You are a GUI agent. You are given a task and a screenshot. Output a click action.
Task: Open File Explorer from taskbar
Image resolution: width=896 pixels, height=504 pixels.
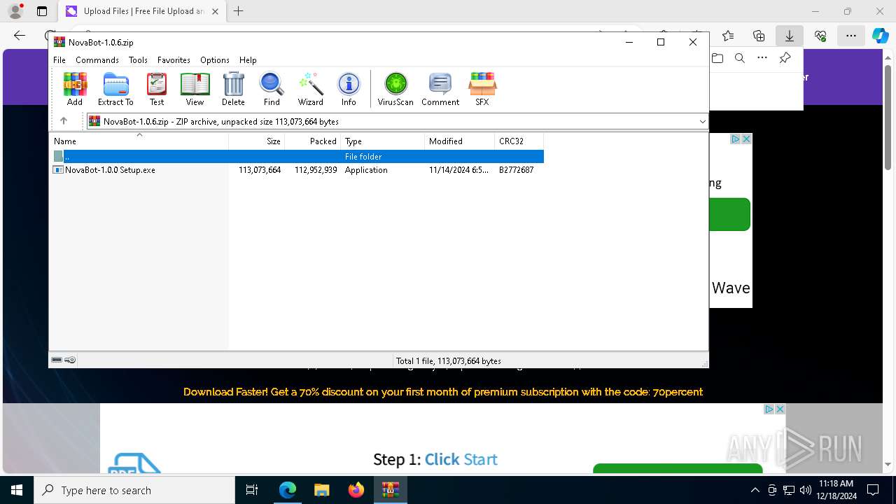click(x=322, y=490)
